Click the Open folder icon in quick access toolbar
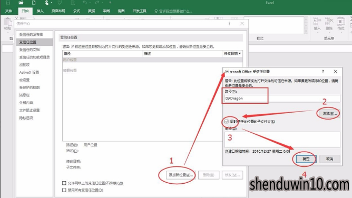 21,3
